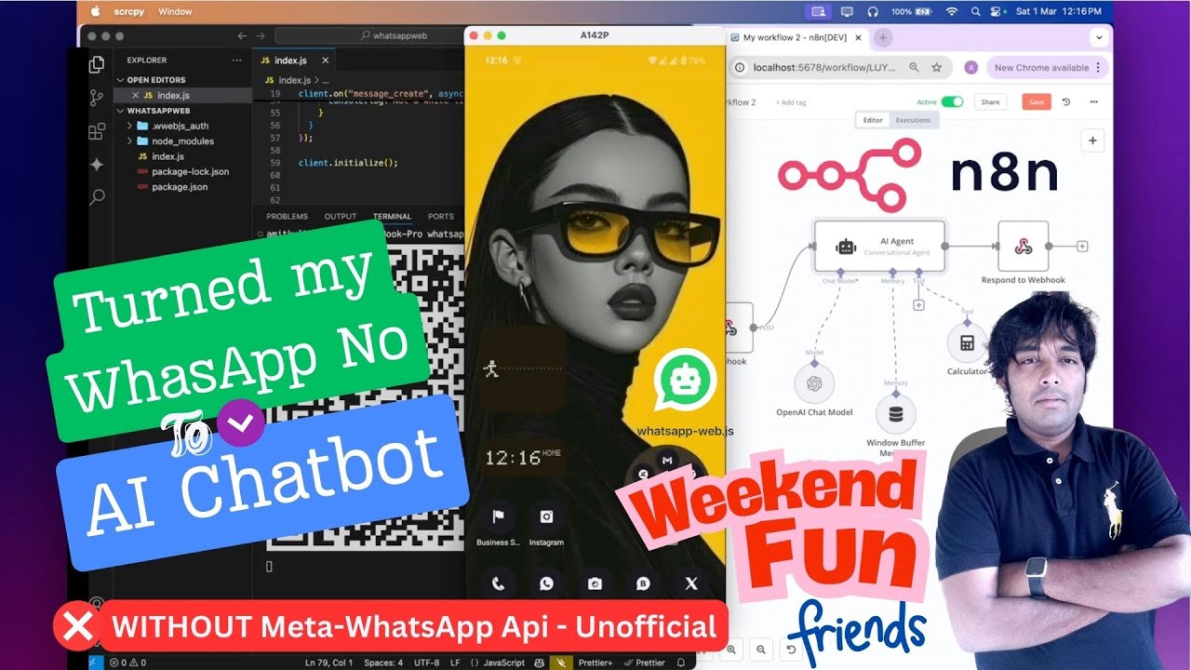
Task: Click Ln 79, Col 1 in status bar
Action: pyautogui.click(x=329, y=663)
